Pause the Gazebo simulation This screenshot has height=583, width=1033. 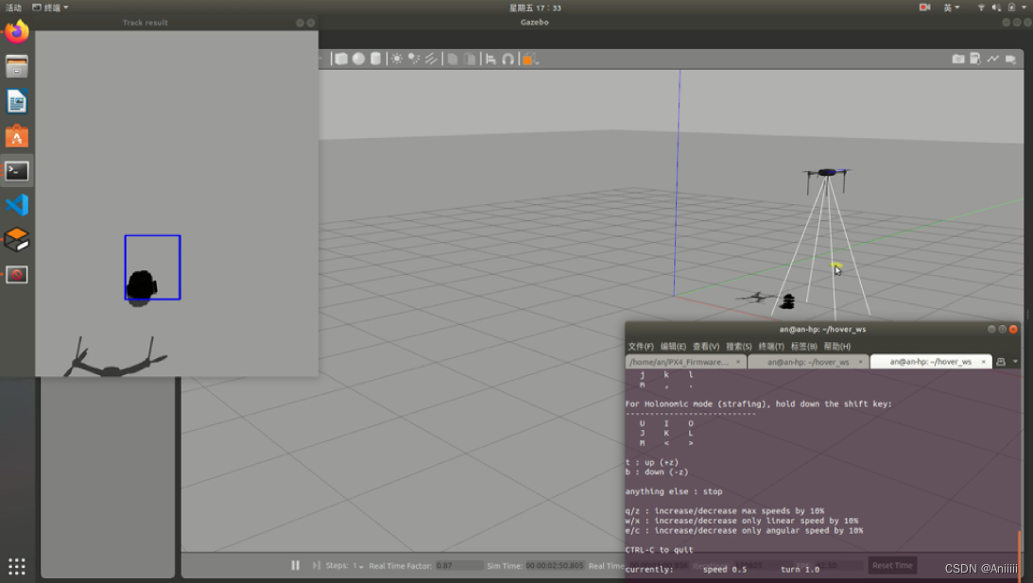coord(296,565)
